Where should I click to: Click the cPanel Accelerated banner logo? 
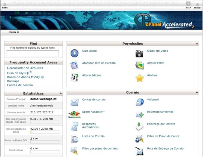point(164,21)
